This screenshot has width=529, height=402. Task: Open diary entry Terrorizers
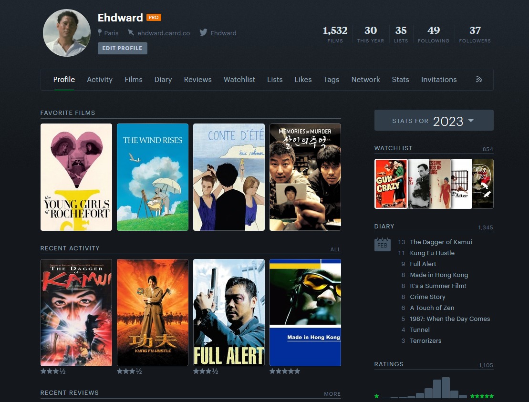[x=425, y=340]
